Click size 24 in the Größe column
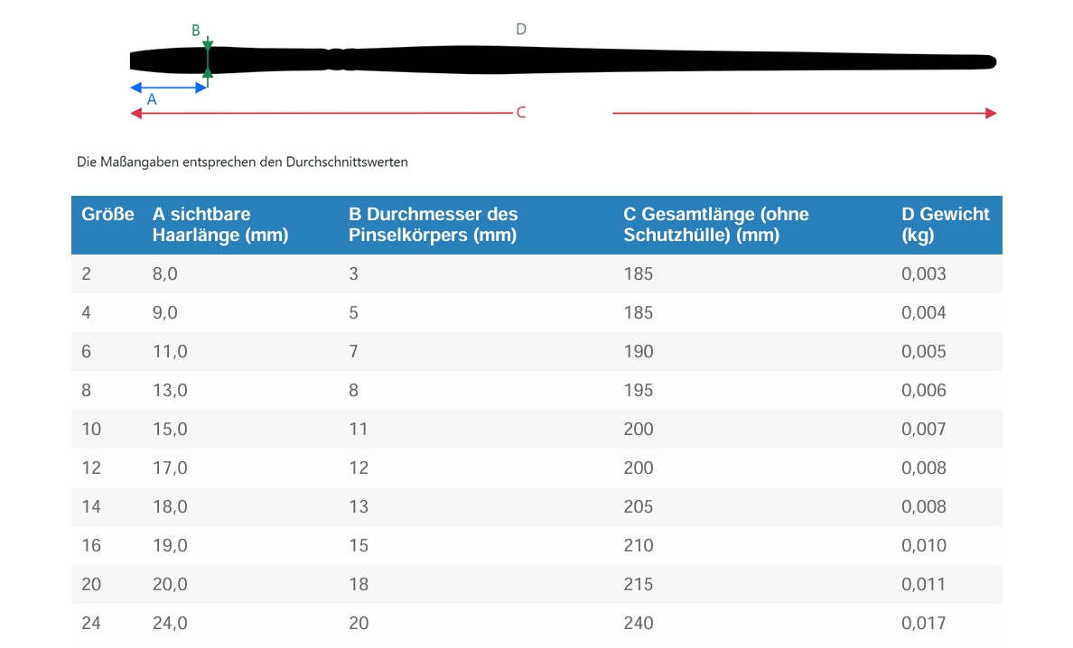 [x=91, y=623]
